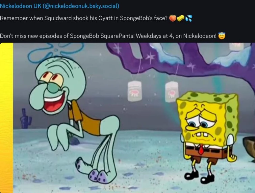This screenshot has width=255, height=193.
Task: Click the 'Don't miss new episodes' text line
Action: pyautogui.click(x=108, y=36)
